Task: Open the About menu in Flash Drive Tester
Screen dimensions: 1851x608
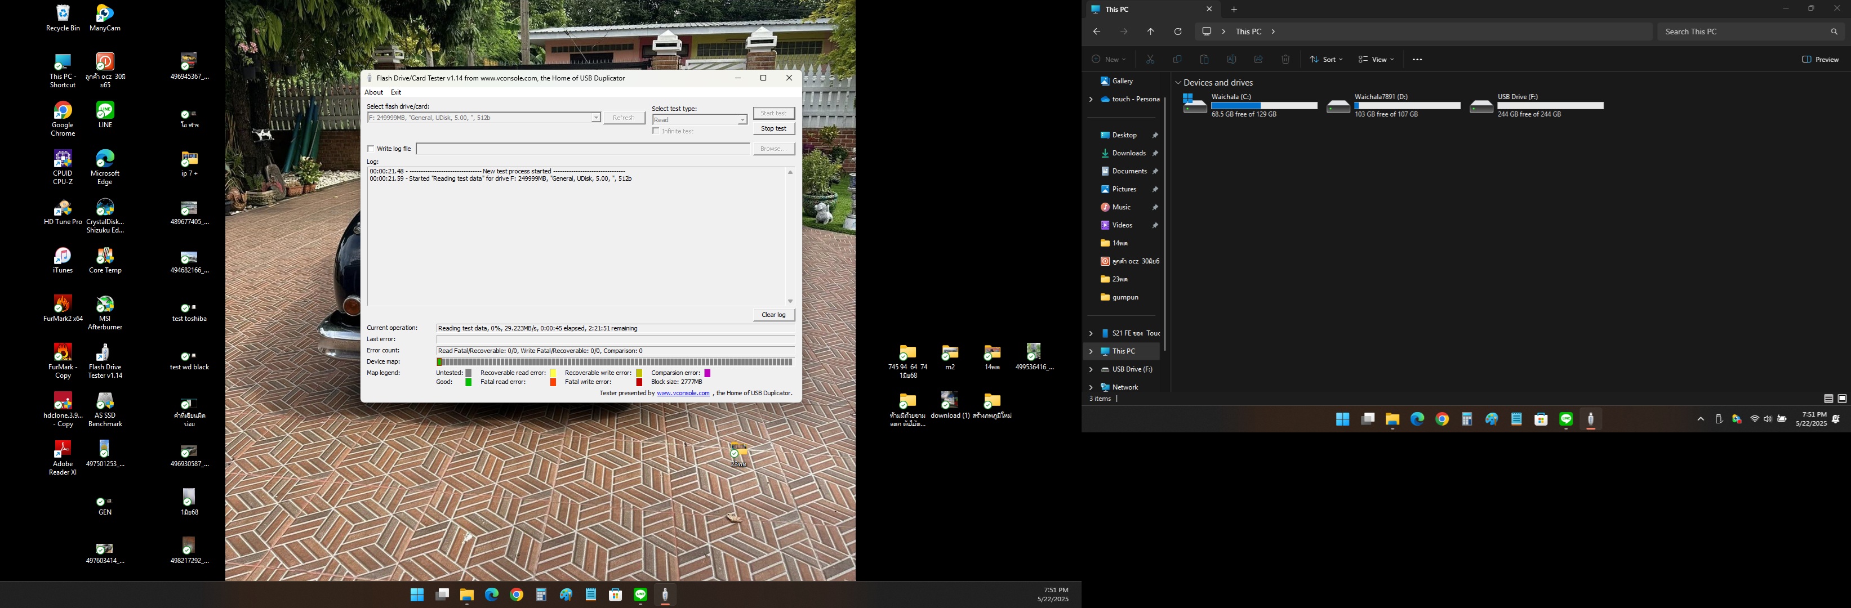Action: (x=373, y=92)
